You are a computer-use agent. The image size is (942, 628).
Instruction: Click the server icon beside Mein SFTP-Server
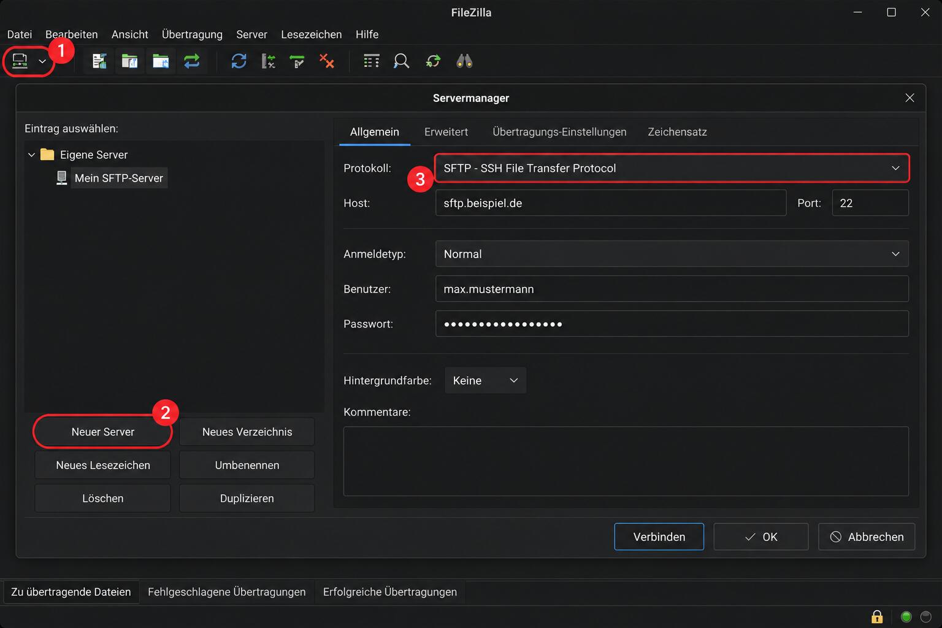pos(61,178)
